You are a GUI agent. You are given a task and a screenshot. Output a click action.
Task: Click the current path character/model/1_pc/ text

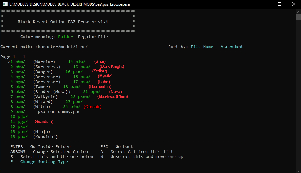(x=61, y=47)
